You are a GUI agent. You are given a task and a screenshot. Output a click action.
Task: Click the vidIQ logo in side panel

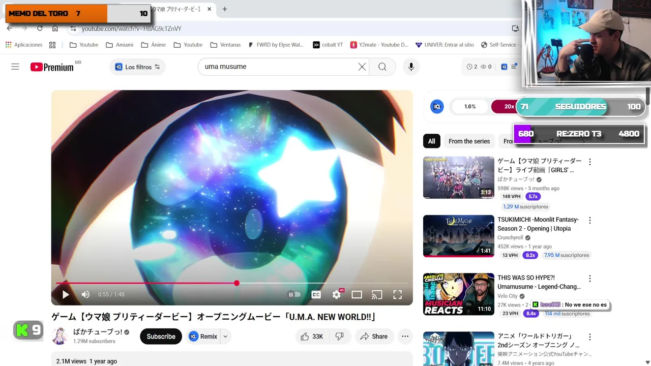coord(437,106)
